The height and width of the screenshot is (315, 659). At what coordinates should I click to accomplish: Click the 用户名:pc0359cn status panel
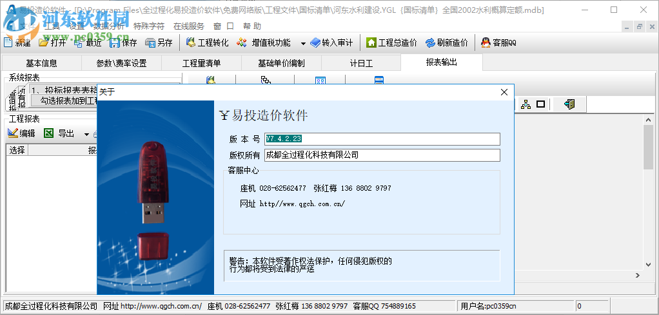(x=515, y=306)
